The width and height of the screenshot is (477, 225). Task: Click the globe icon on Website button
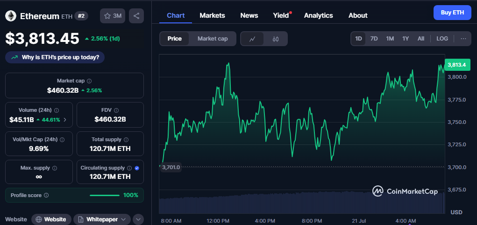pyautogui.click(x=39, y=219)
